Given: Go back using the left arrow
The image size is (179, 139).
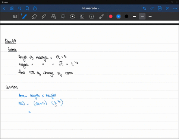Looking at the screenshot, I should click(x=4, y=8).
